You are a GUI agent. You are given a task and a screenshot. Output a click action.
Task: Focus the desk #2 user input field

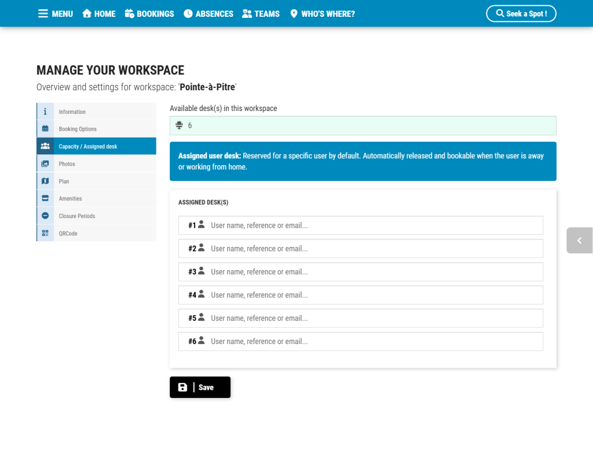click(x=361, y=249)
